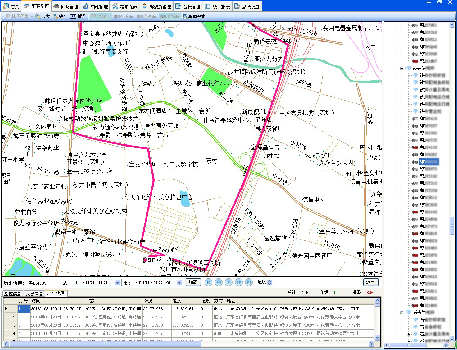
Task: Activate the 测距 distance measuring tool
Action: (x=78, y=17)
